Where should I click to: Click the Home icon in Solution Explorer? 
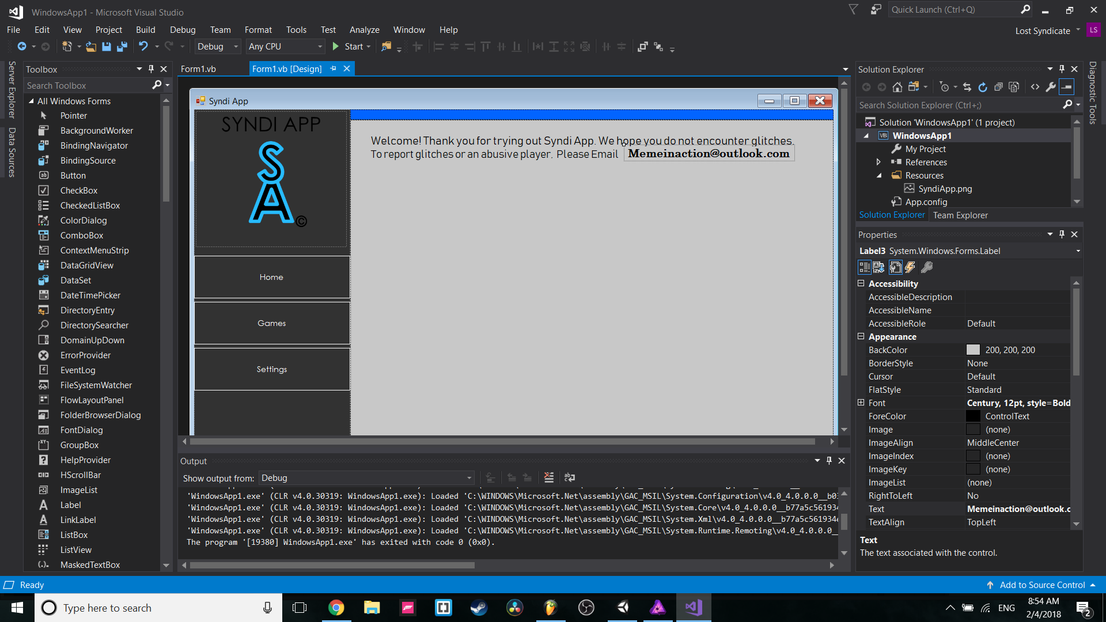tap(897, 87)
